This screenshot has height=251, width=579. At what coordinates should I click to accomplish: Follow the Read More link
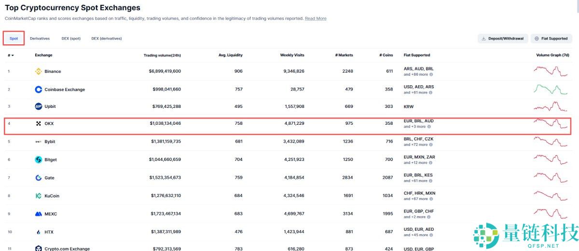pos(316,18)
